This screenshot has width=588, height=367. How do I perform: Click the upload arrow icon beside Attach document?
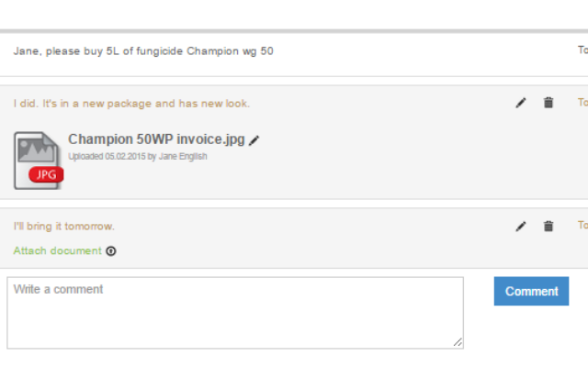(111, 250)
